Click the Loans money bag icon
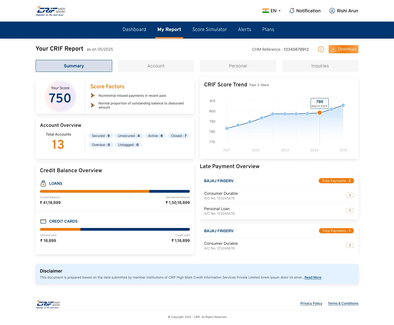Screen dimensions: 394x325 (43, 183)
